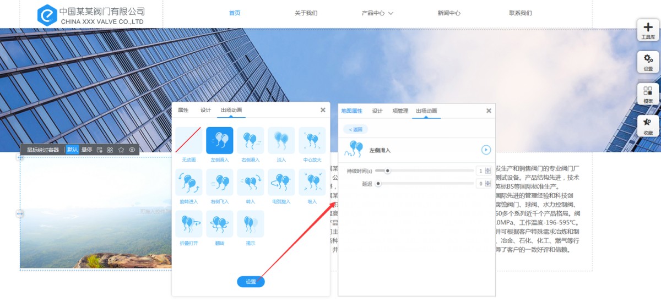Open the 出场动画 tab in map panel
Screen dimensions: 661x302
(x=426, y=111)
